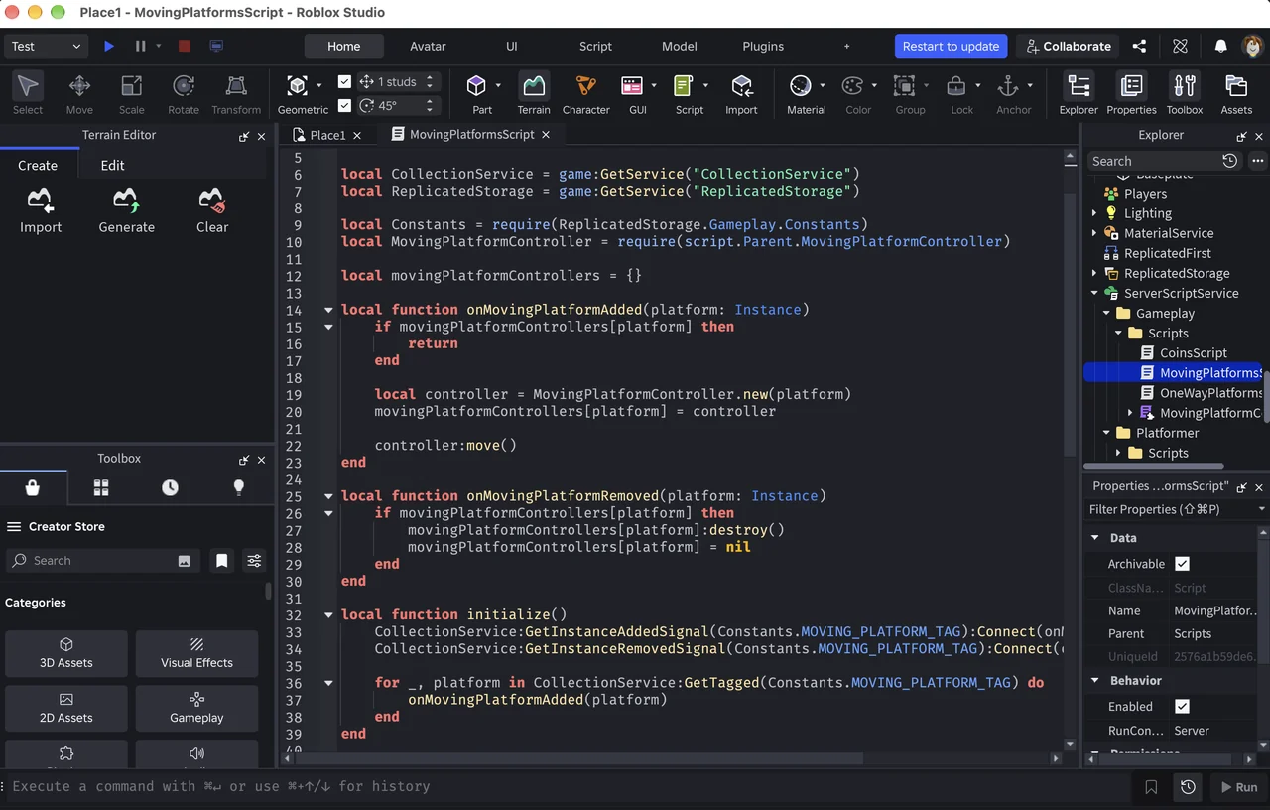The image size is (1270, 810).
Task: Open the Plugins ribbon tab
Action: point(763,46)
